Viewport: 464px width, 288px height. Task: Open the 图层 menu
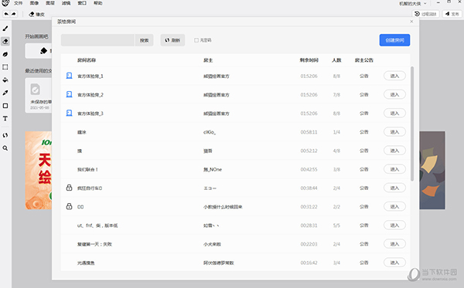50,3
